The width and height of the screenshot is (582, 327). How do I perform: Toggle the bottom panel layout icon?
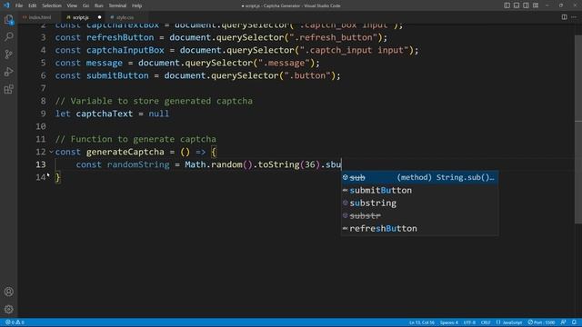point(517,5)
